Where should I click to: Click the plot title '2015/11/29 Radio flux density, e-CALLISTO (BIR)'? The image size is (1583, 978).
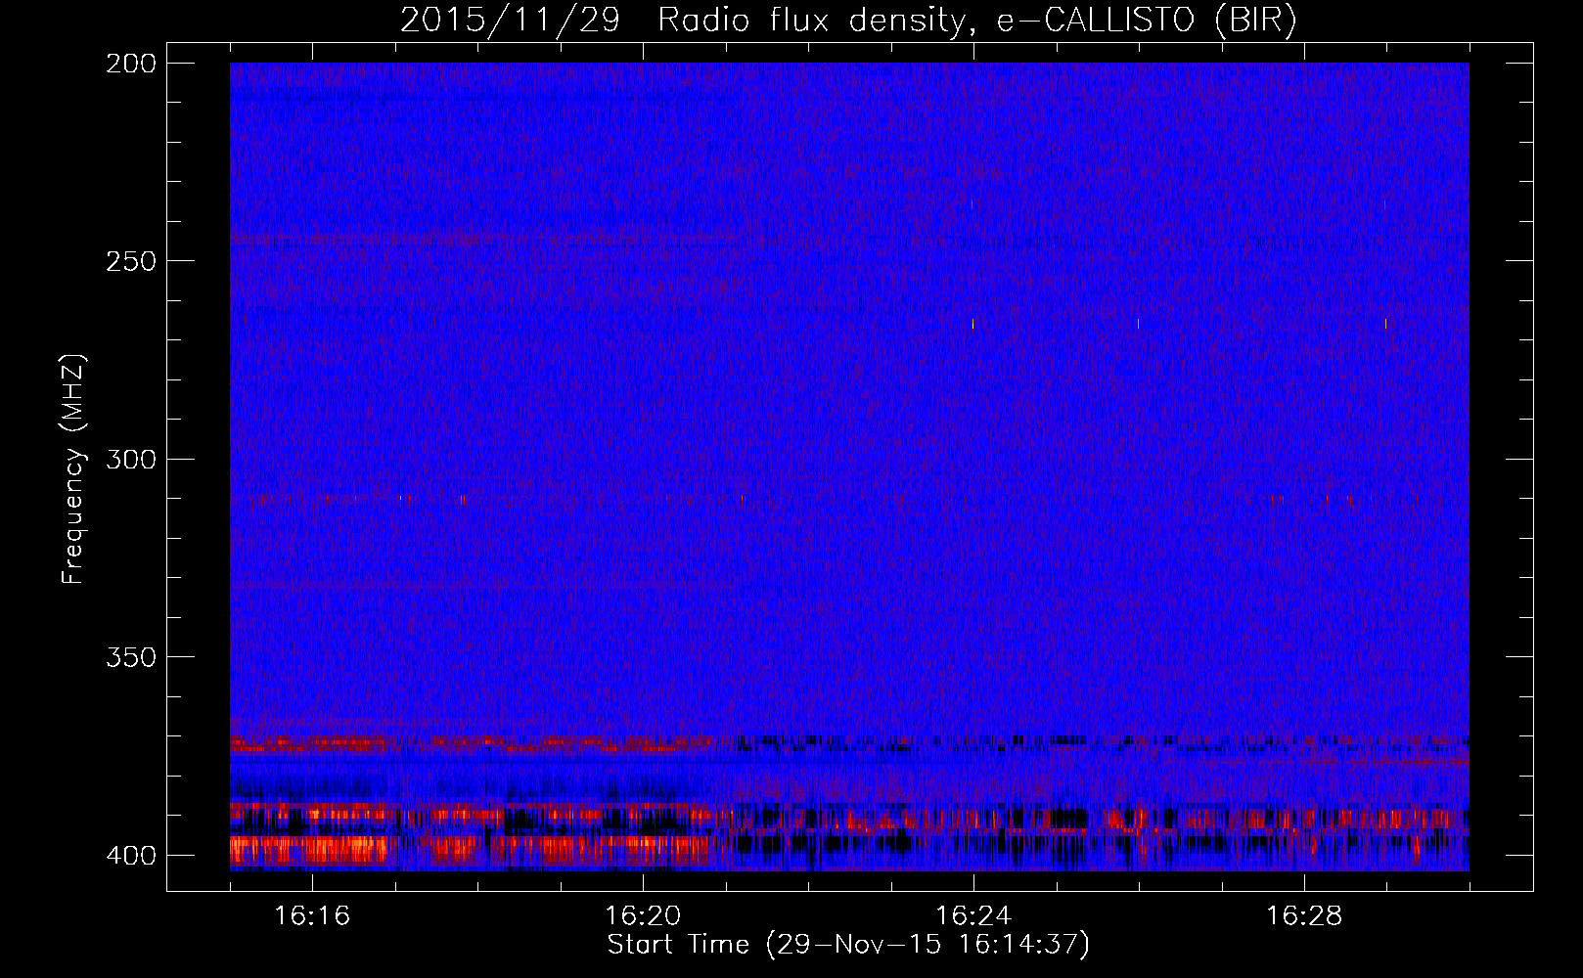click(x=849, y=21)
